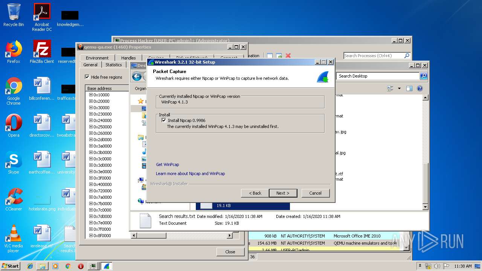Open the Opera desktop shortcut
Screen dimensions: 482x271
pos(14,126)
